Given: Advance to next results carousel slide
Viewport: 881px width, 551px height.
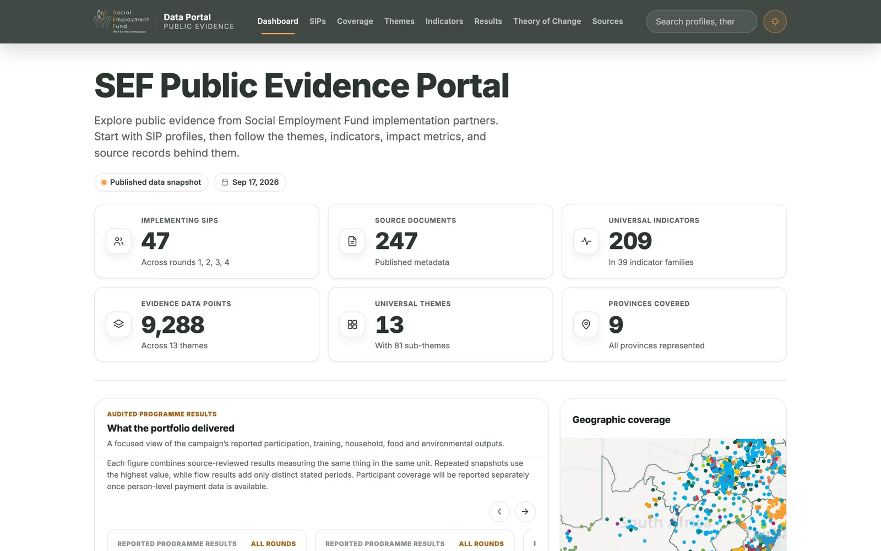Looking at the screenshot, I should coord(525,511).
